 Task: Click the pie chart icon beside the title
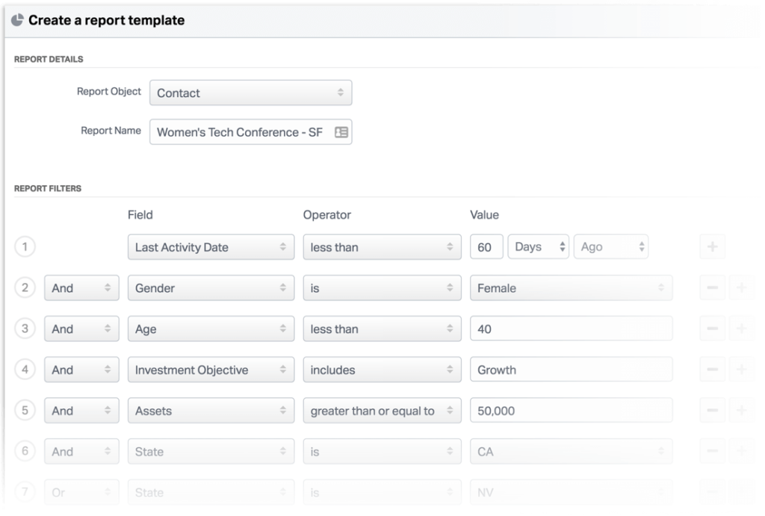tap(18, 20)
